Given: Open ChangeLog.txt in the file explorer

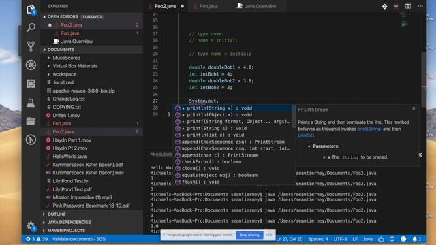Looking at the screenshot, I should (x=69, y=99).
